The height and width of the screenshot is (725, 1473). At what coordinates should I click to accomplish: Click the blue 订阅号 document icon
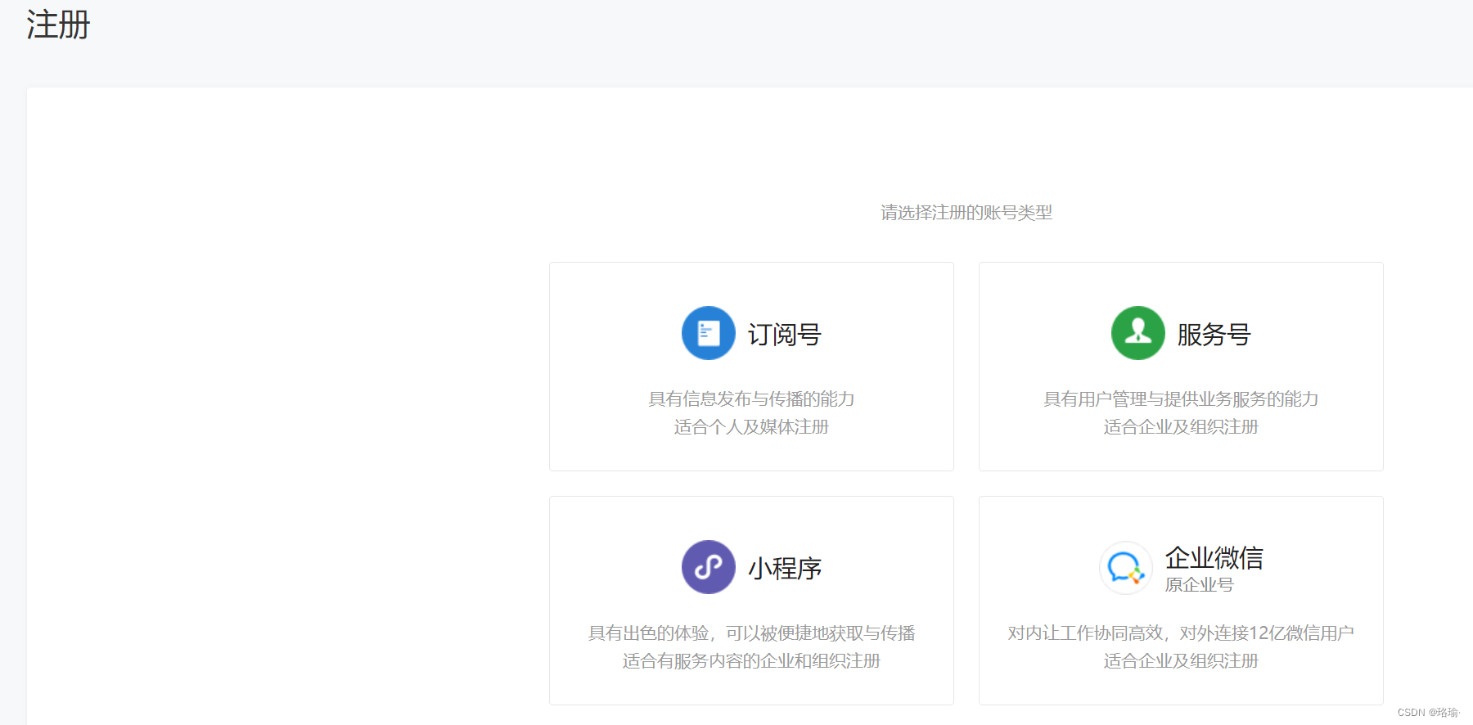[709, 333]
